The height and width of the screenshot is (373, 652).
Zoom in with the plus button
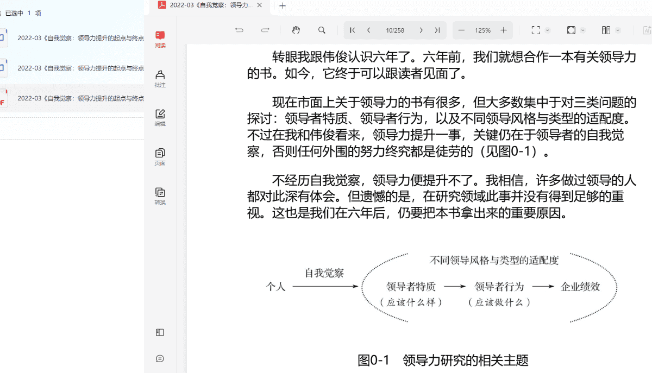[x=503, y=30]
